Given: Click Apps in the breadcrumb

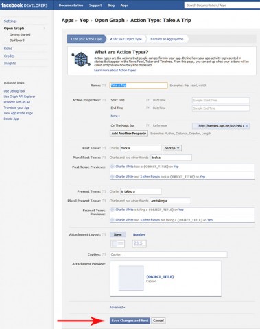Looking at the screenshot, I should tap(68, 21).
